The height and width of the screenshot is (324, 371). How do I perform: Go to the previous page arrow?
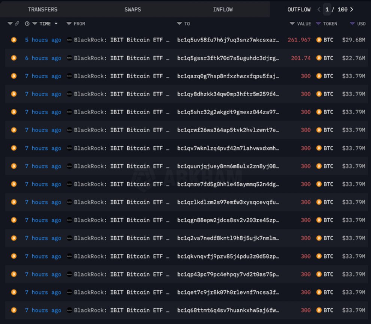coord(319,9)
